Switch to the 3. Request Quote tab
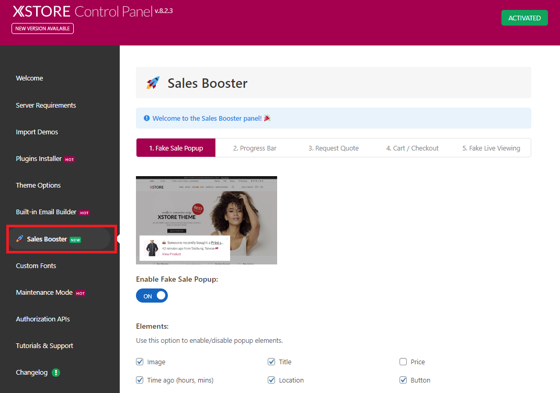 click(x=334, y=148)
